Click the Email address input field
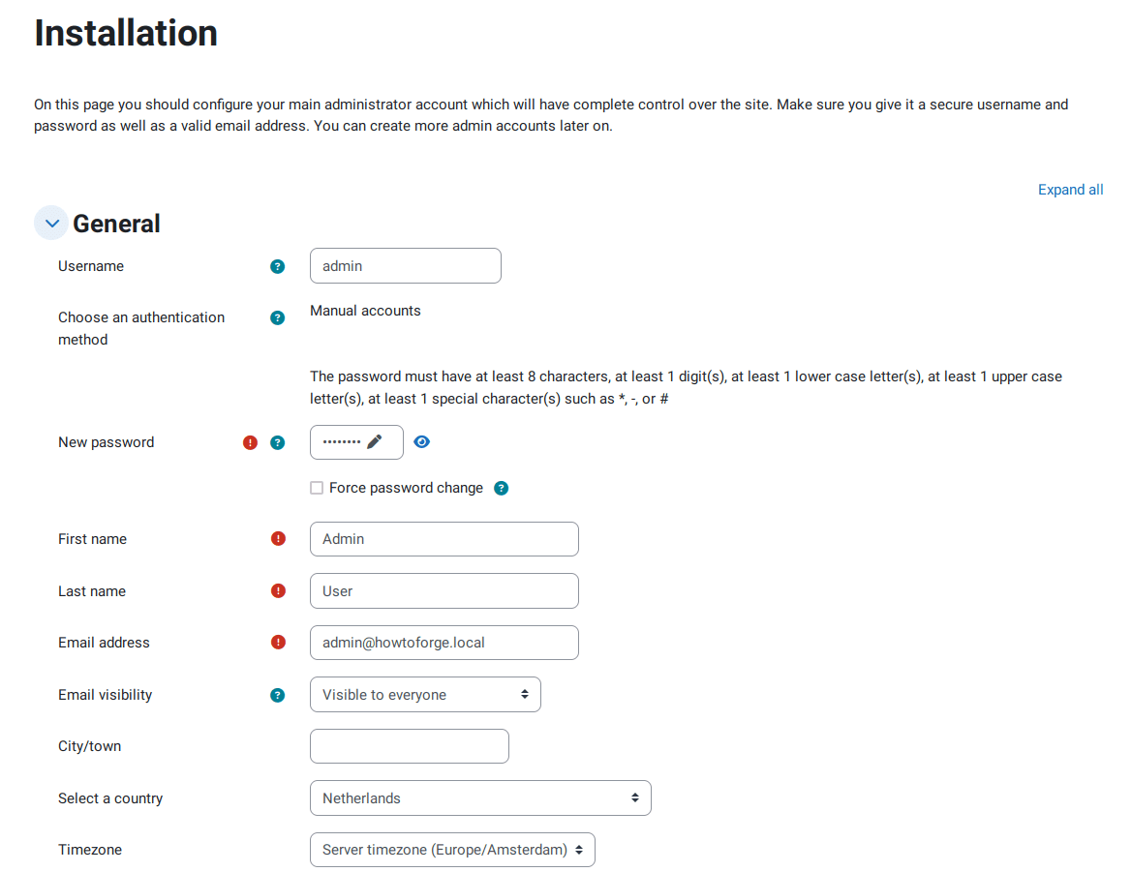Image resolution: width=1132 pixels, height=872 pixels. (x=444, y=643)
